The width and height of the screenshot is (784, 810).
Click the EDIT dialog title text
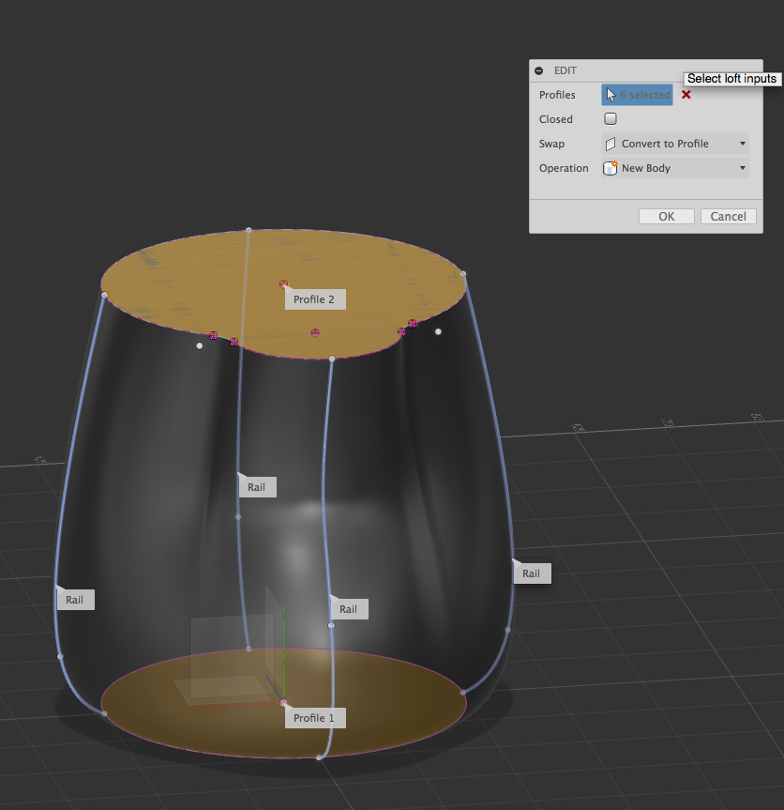(565, 70)
